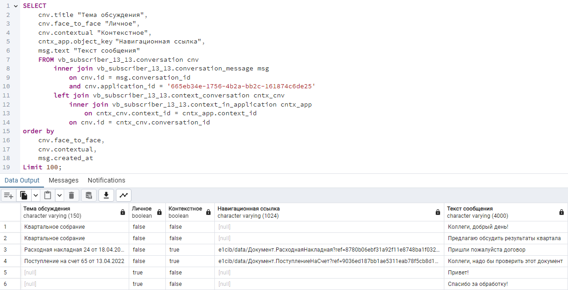568x290 pixels.
Task: Open the Notifications tab
Action: click(x=106, y=180)
